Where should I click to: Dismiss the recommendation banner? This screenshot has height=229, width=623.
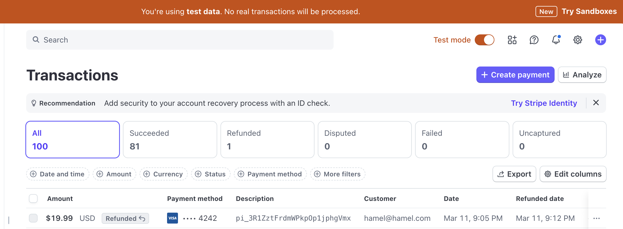(596, 103)
